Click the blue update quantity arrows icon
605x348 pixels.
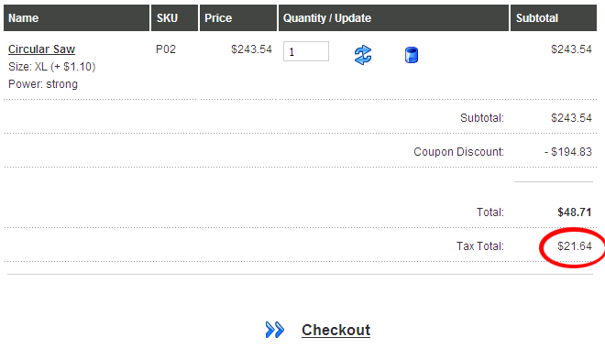[363, 55]
